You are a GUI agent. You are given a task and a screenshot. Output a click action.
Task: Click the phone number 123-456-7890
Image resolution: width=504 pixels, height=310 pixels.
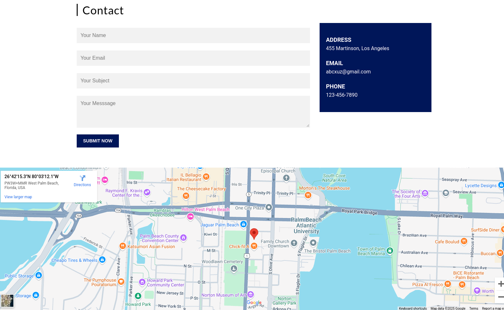pos(342,95)
